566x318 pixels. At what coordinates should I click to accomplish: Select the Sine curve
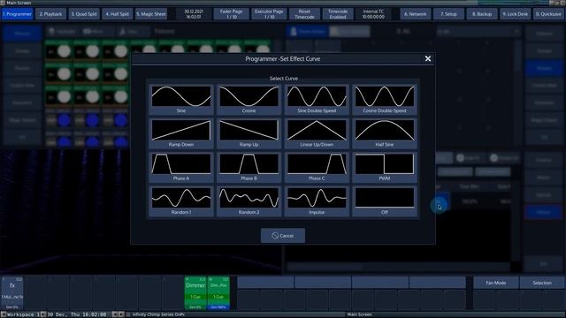181,100
